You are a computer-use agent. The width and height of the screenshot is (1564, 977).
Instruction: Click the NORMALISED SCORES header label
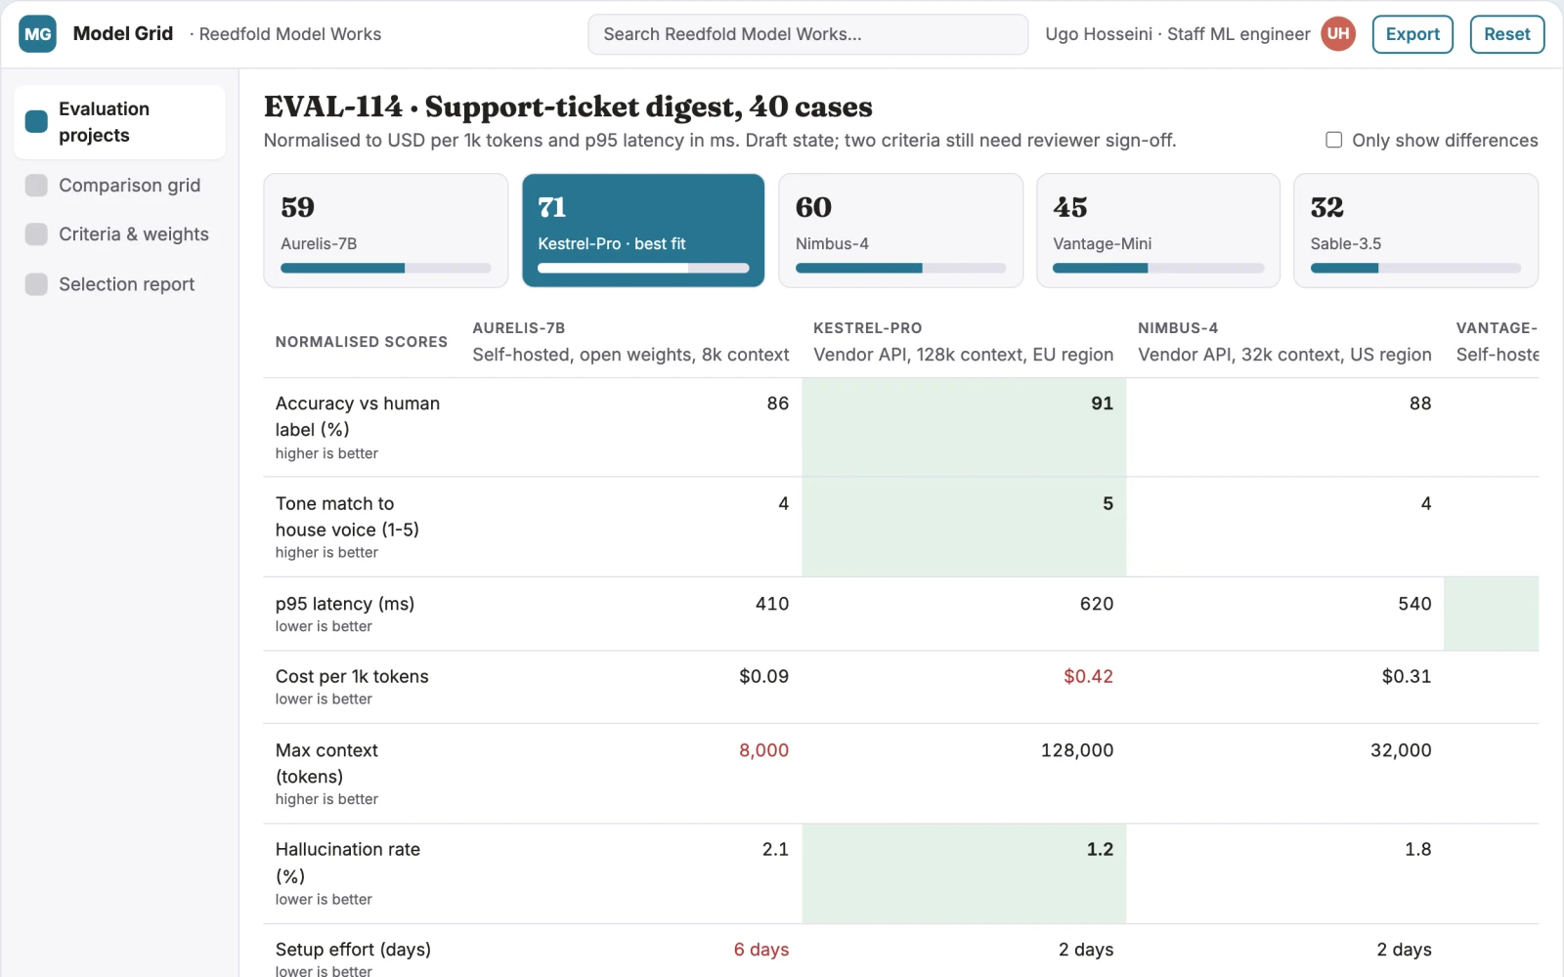tap(362, 342)
